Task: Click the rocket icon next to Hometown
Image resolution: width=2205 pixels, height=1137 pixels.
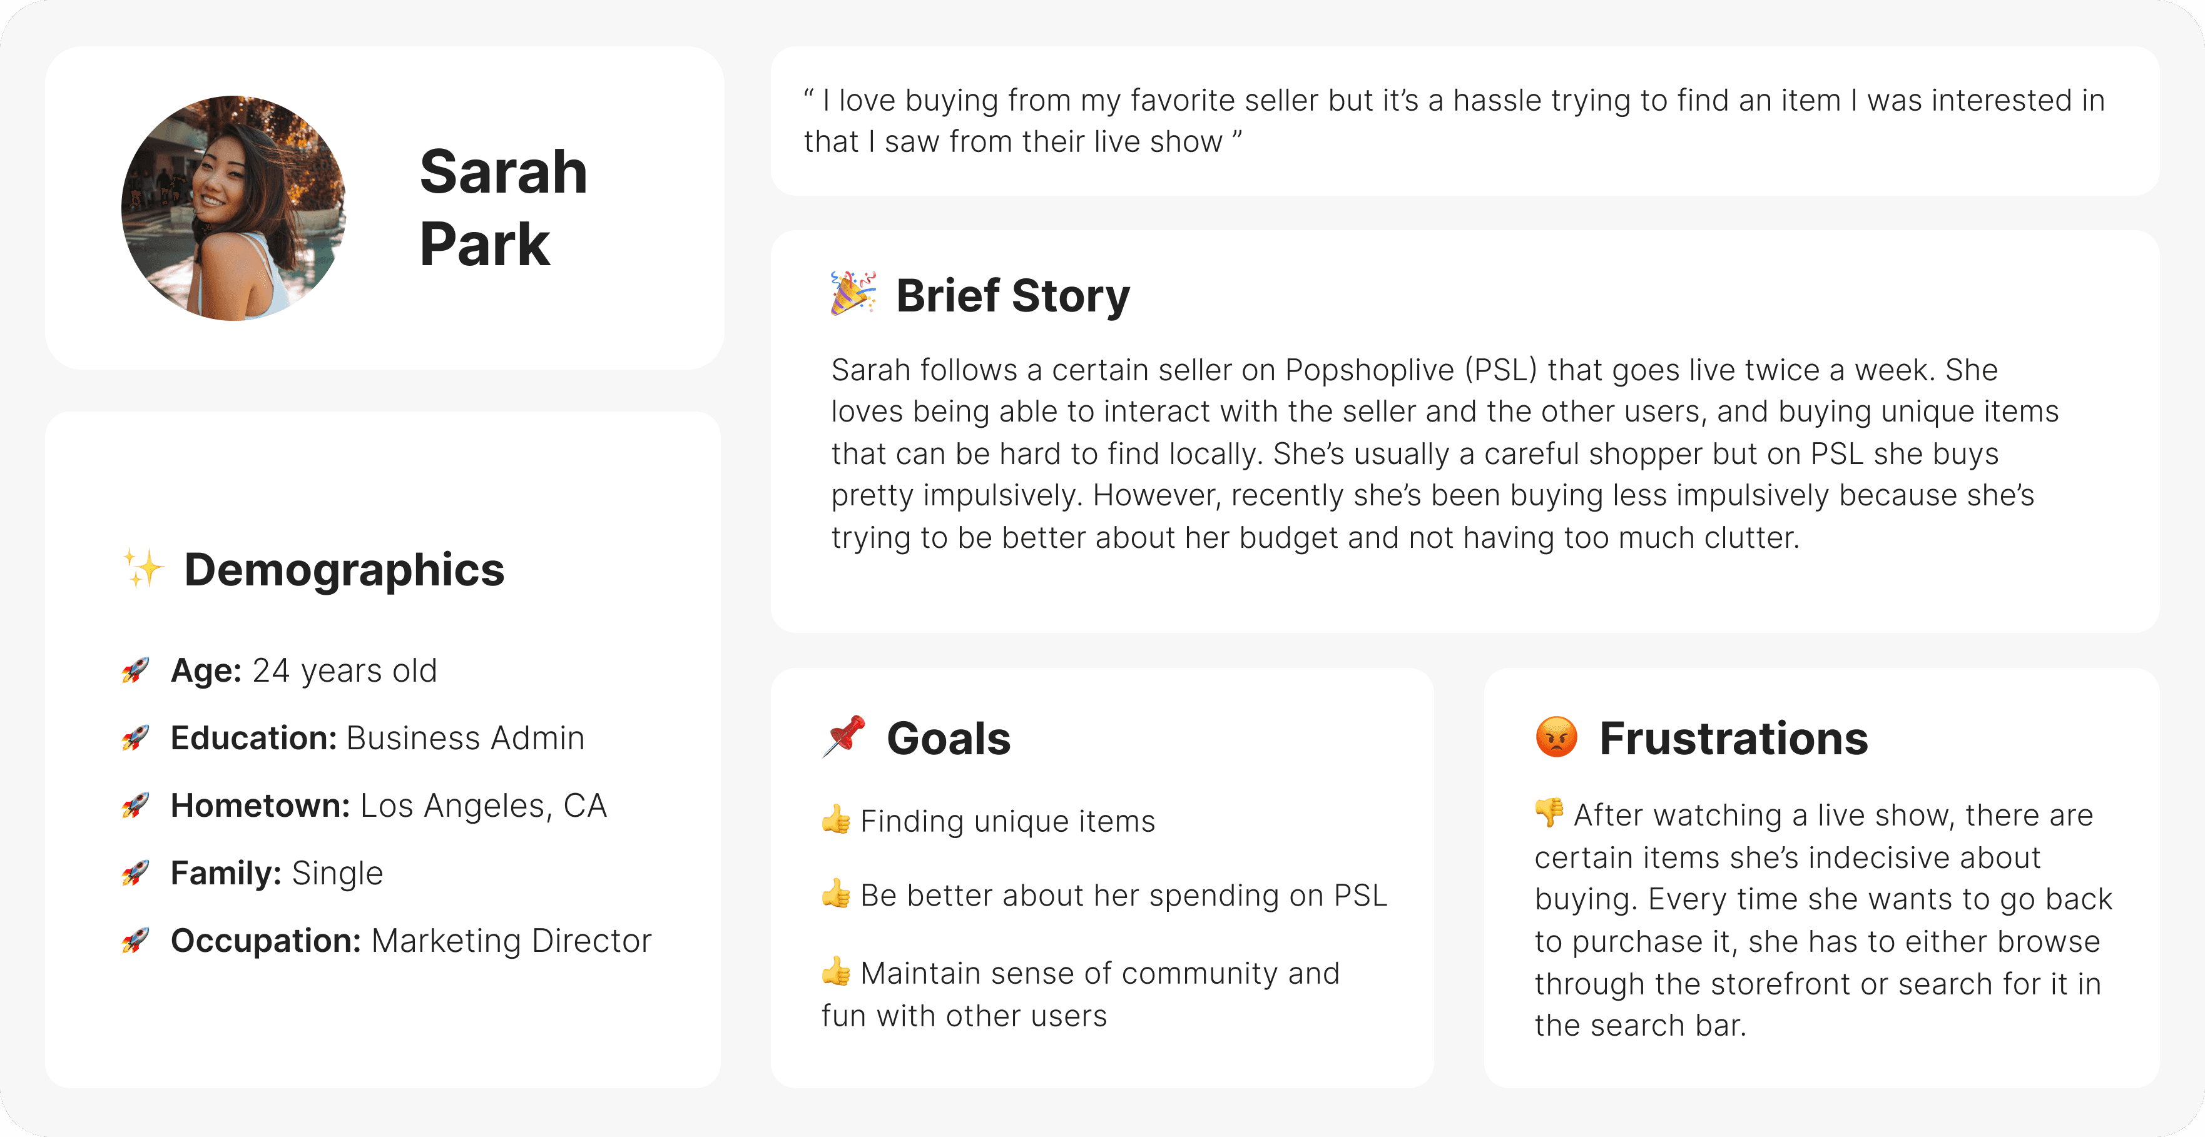Action: (135, 805)
